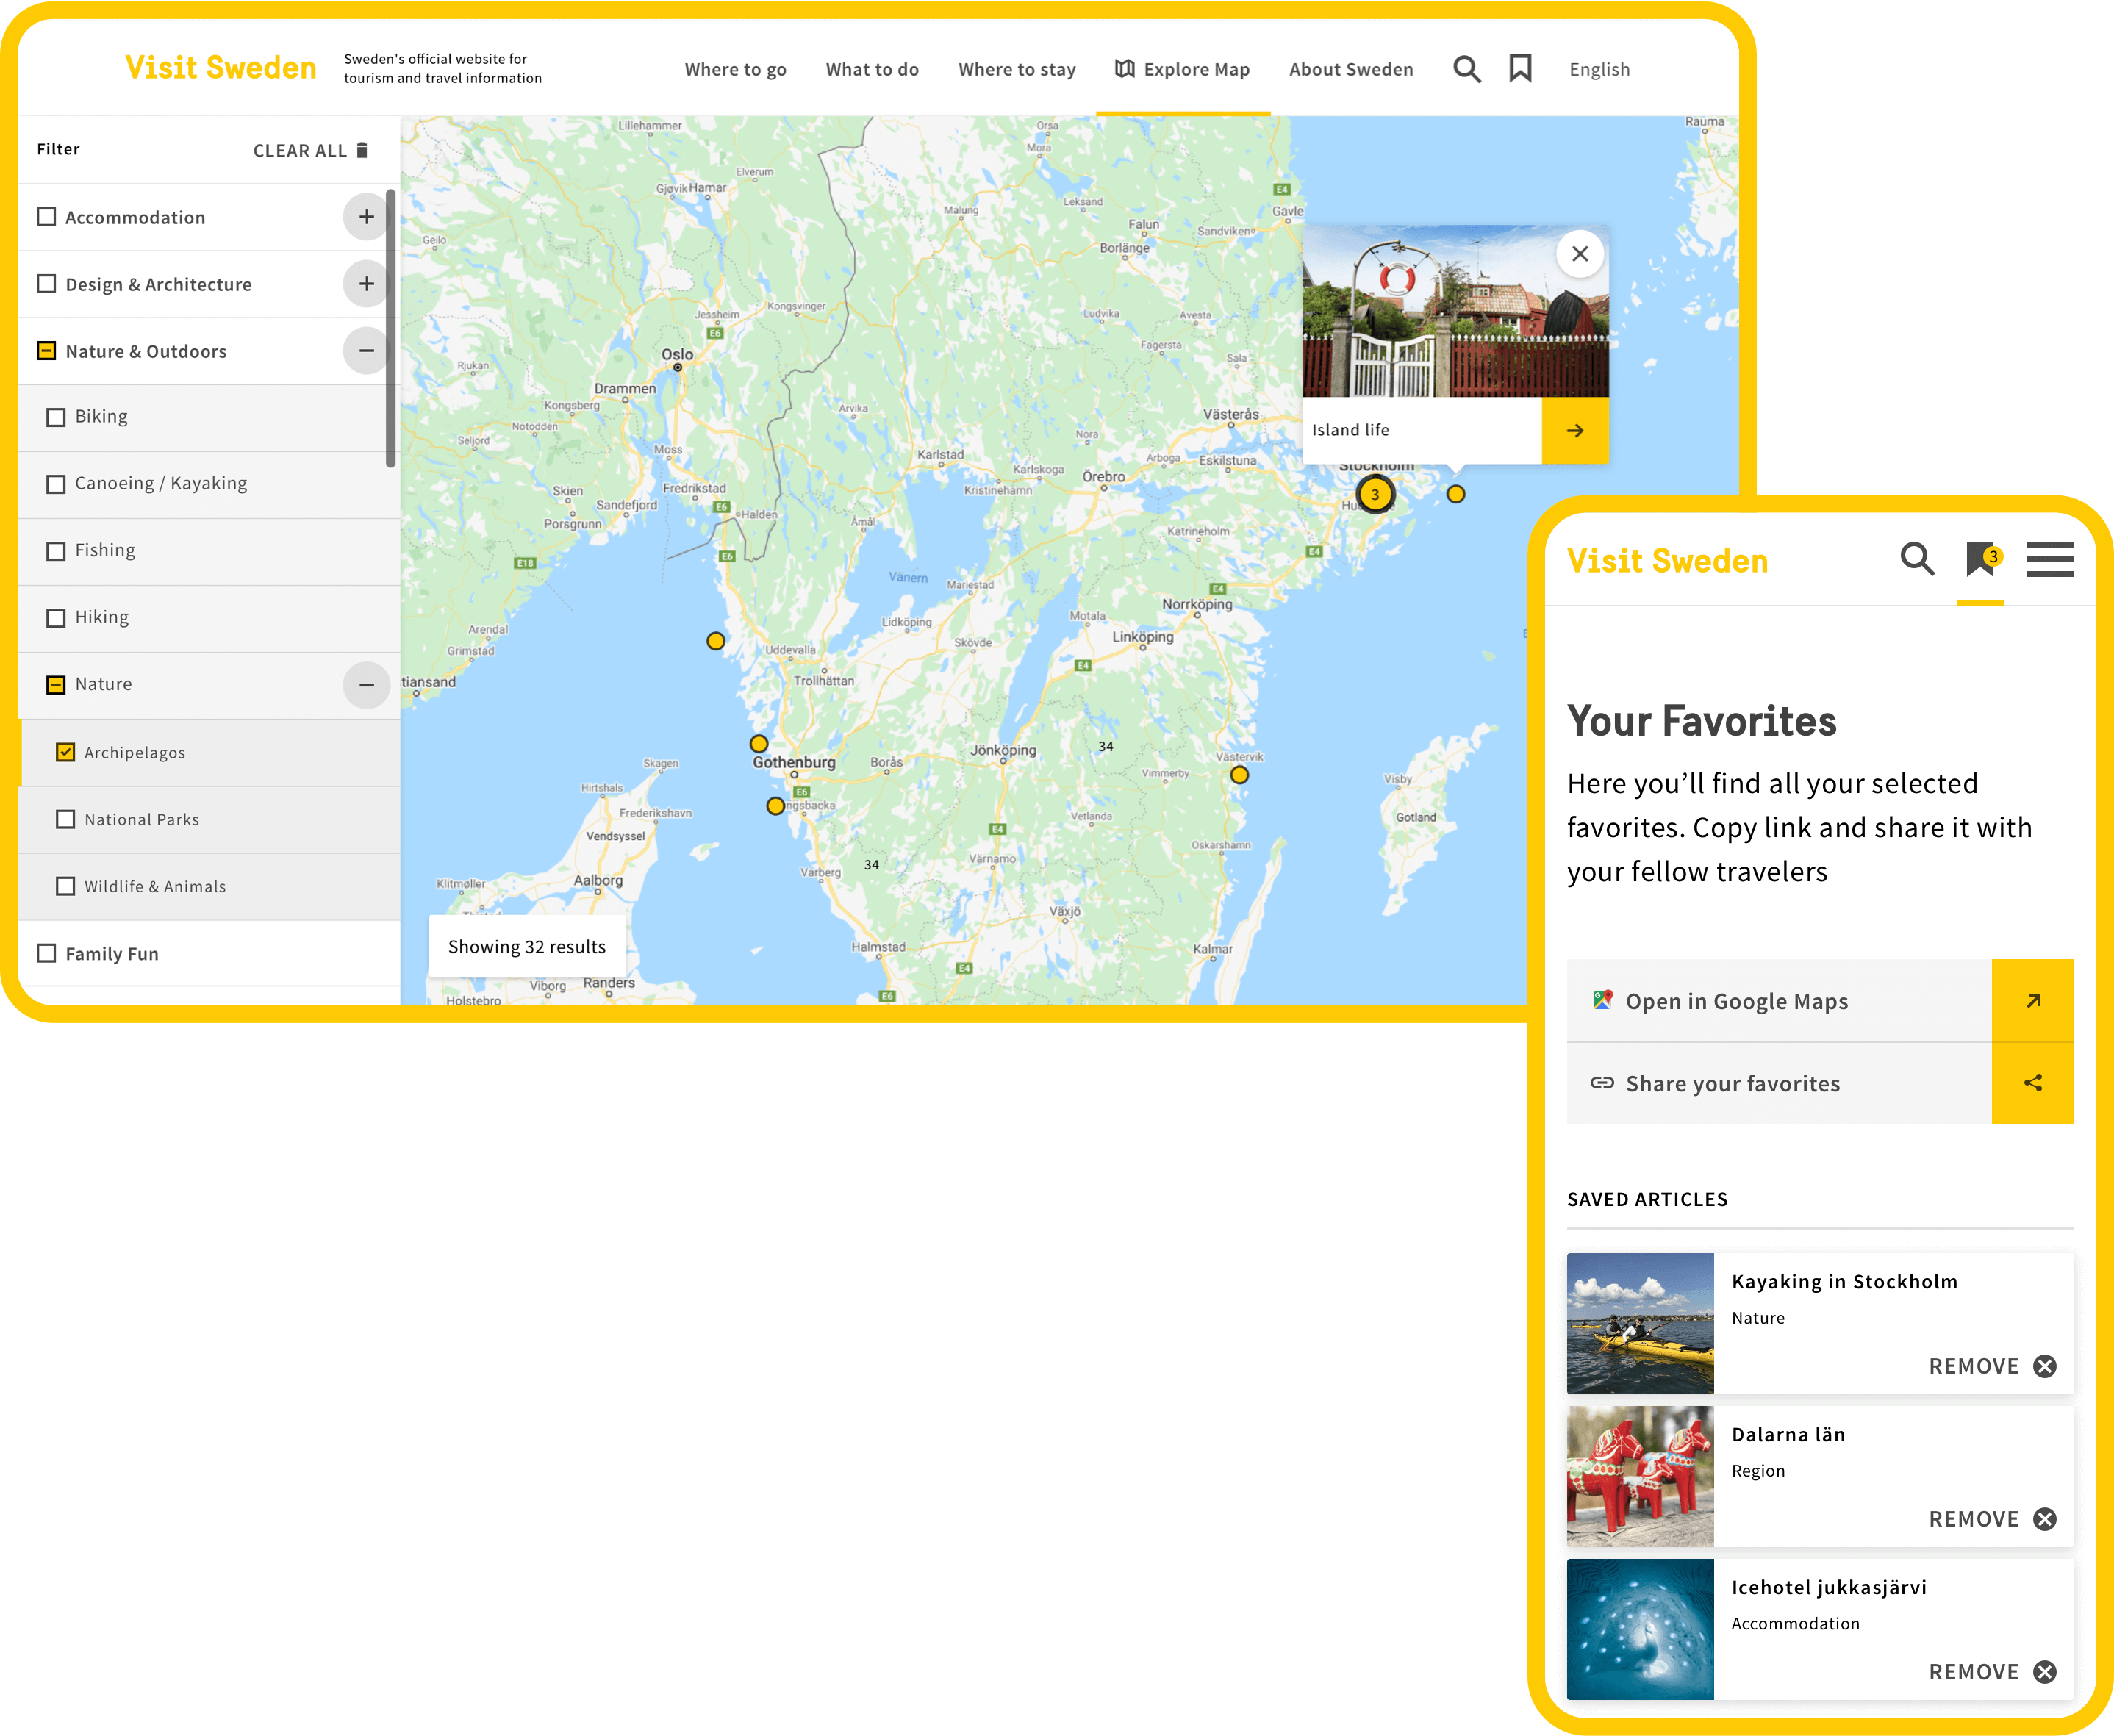Toggle the Family Fun checkbox

(x=46, y=953)
